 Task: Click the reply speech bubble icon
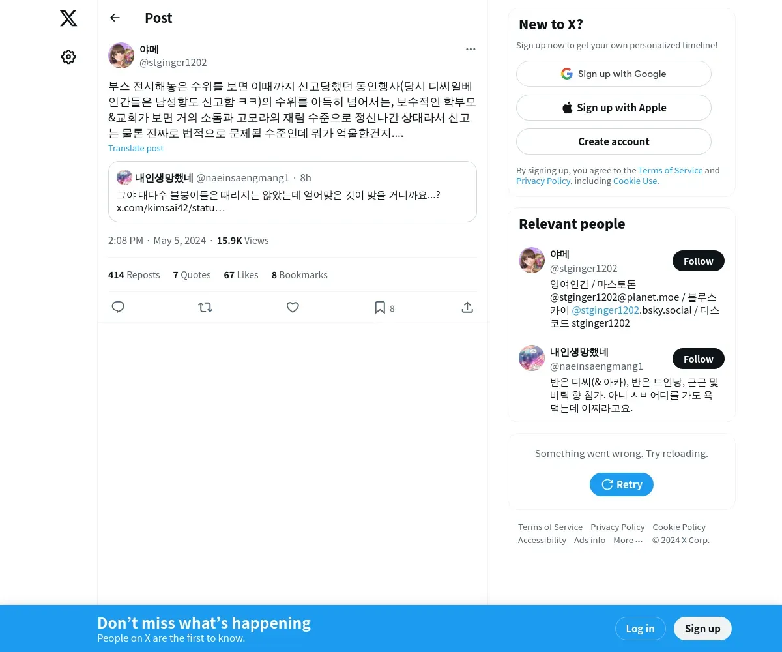pyautogui.click(x=118, y=307)
